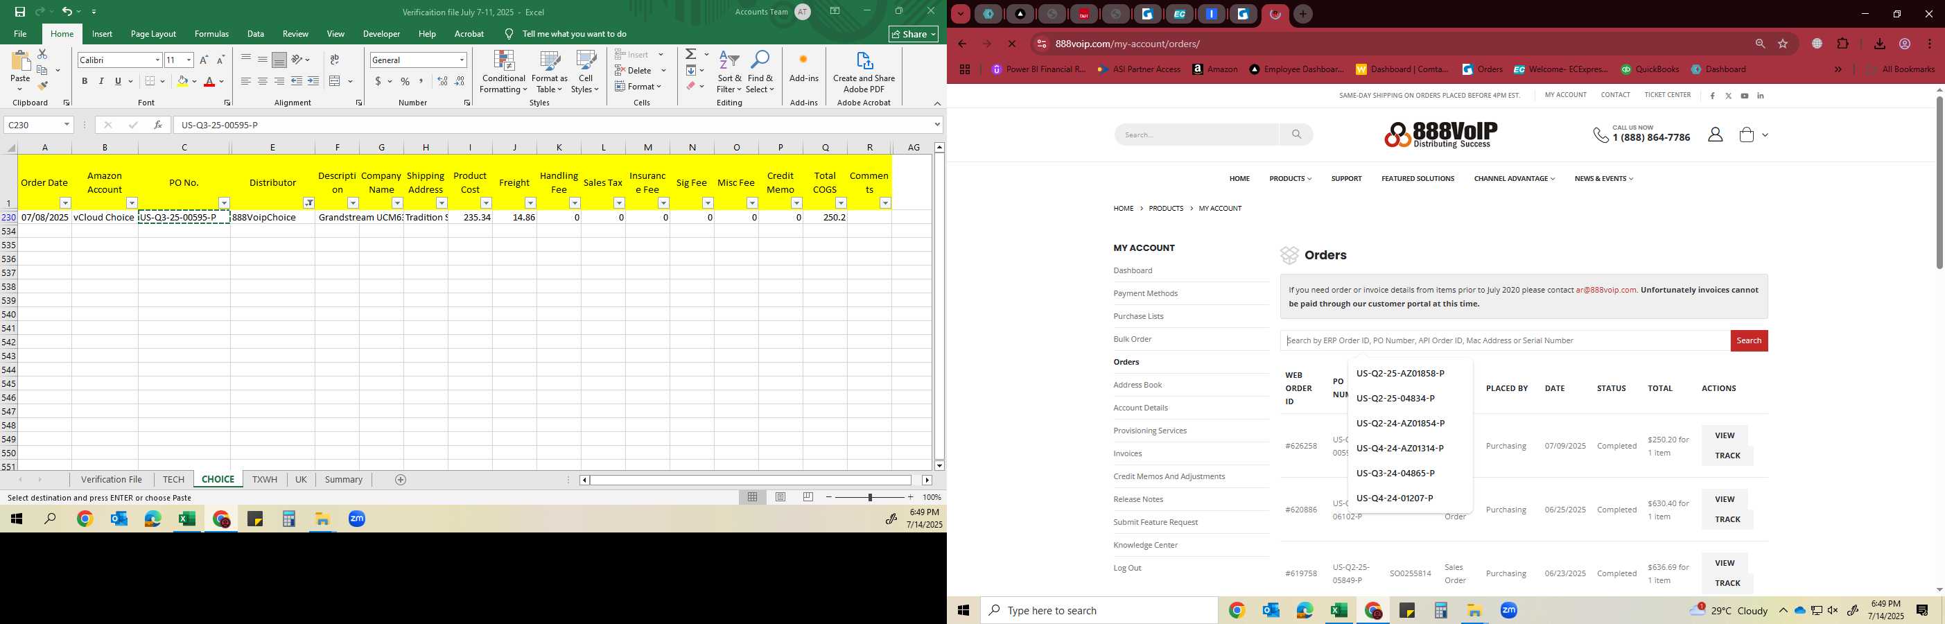Open the Distributor column filter dropdown
Image resolution: width=1945 pixels, height=624 pixels.
(309, 203)
